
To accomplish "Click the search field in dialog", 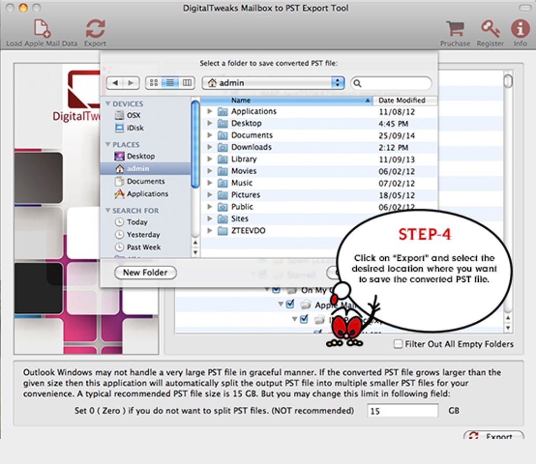I will point(391,83).
